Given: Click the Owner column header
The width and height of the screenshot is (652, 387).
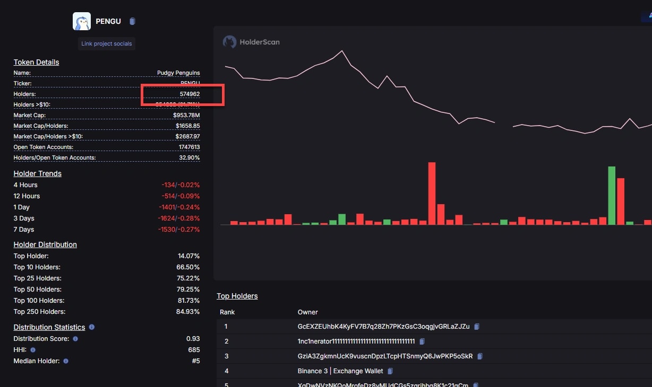Looking at the screenshot, I should click(x=308, y=312).
